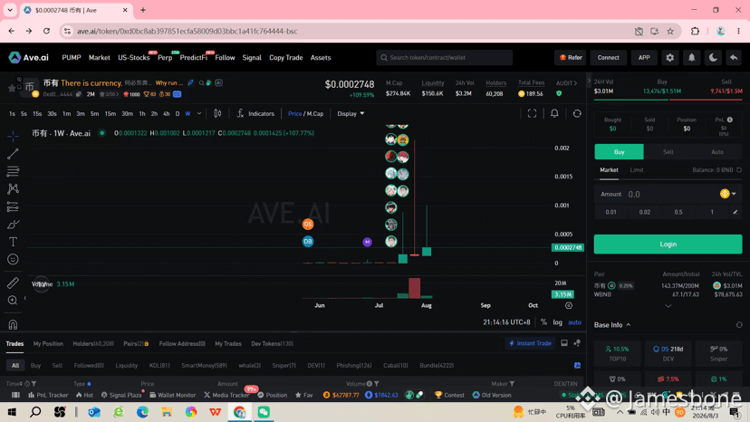Select the Buy order side

tap(619, 151)
